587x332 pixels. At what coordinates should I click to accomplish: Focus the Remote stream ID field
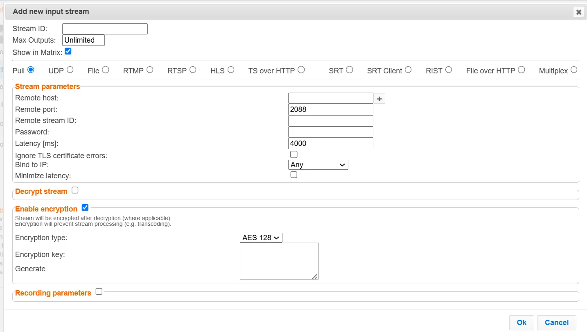[x=331, y=121]
